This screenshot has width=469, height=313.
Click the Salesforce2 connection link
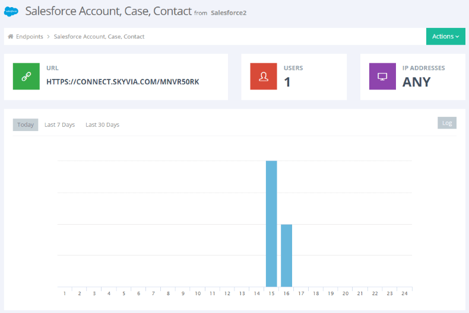point(229,13)
